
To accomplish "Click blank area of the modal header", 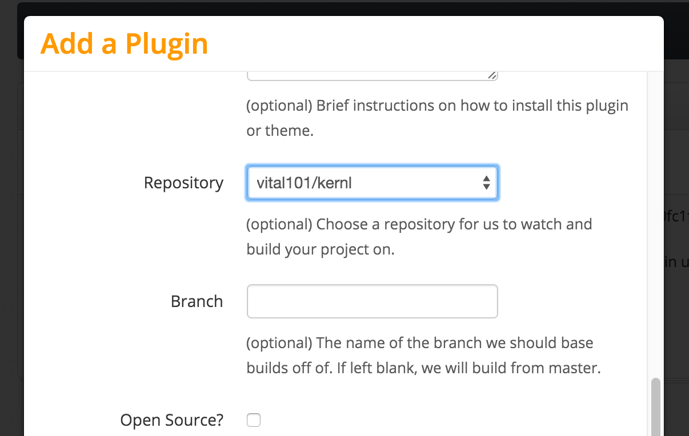I will 434,43.
